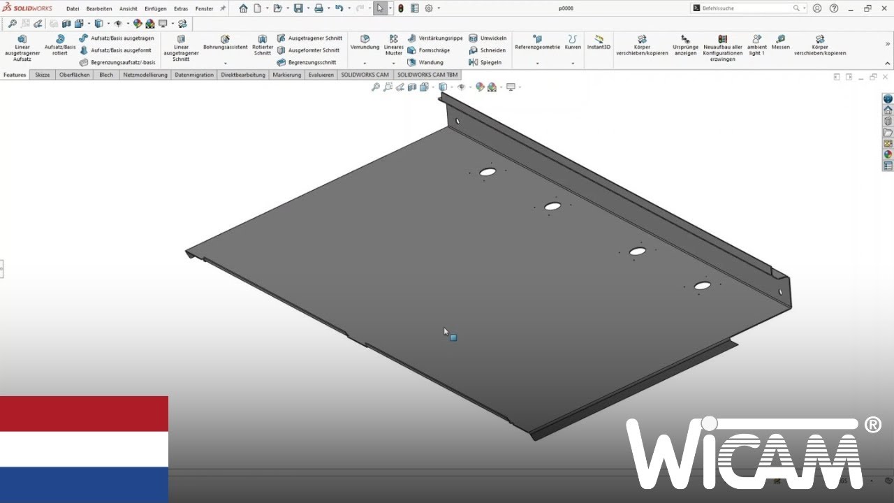Expand the arrow under Lineares Muster
The height and width of the screenshot is (503, 894).
click(394, 64)
